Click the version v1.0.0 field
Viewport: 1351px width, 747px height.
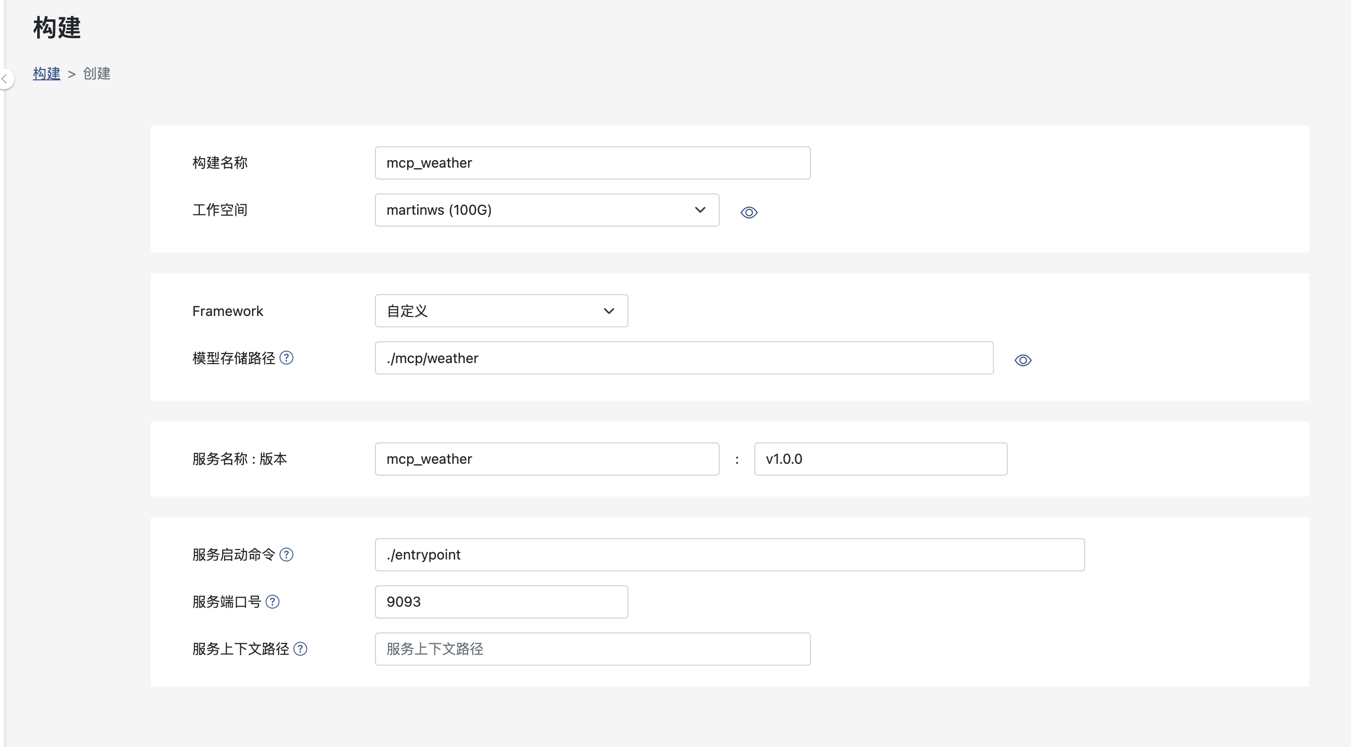(x=880, y=459)
